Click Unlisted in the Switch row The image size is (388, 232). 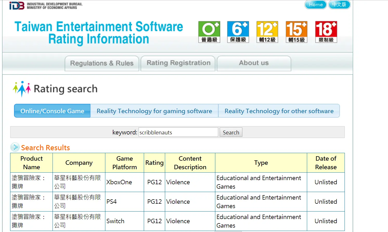tap(326, 221)
